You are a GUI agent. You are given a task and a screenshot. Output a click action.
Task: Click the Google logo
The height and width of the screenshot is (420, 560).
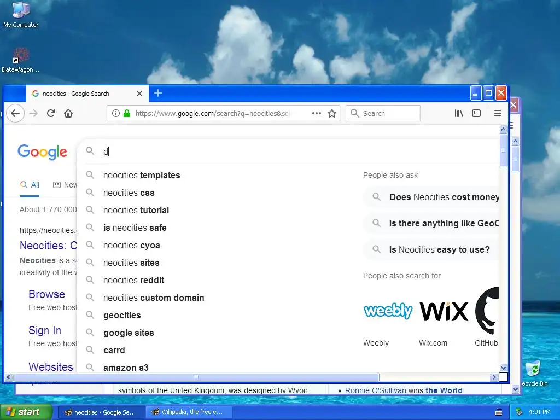(x=42, y=153)
